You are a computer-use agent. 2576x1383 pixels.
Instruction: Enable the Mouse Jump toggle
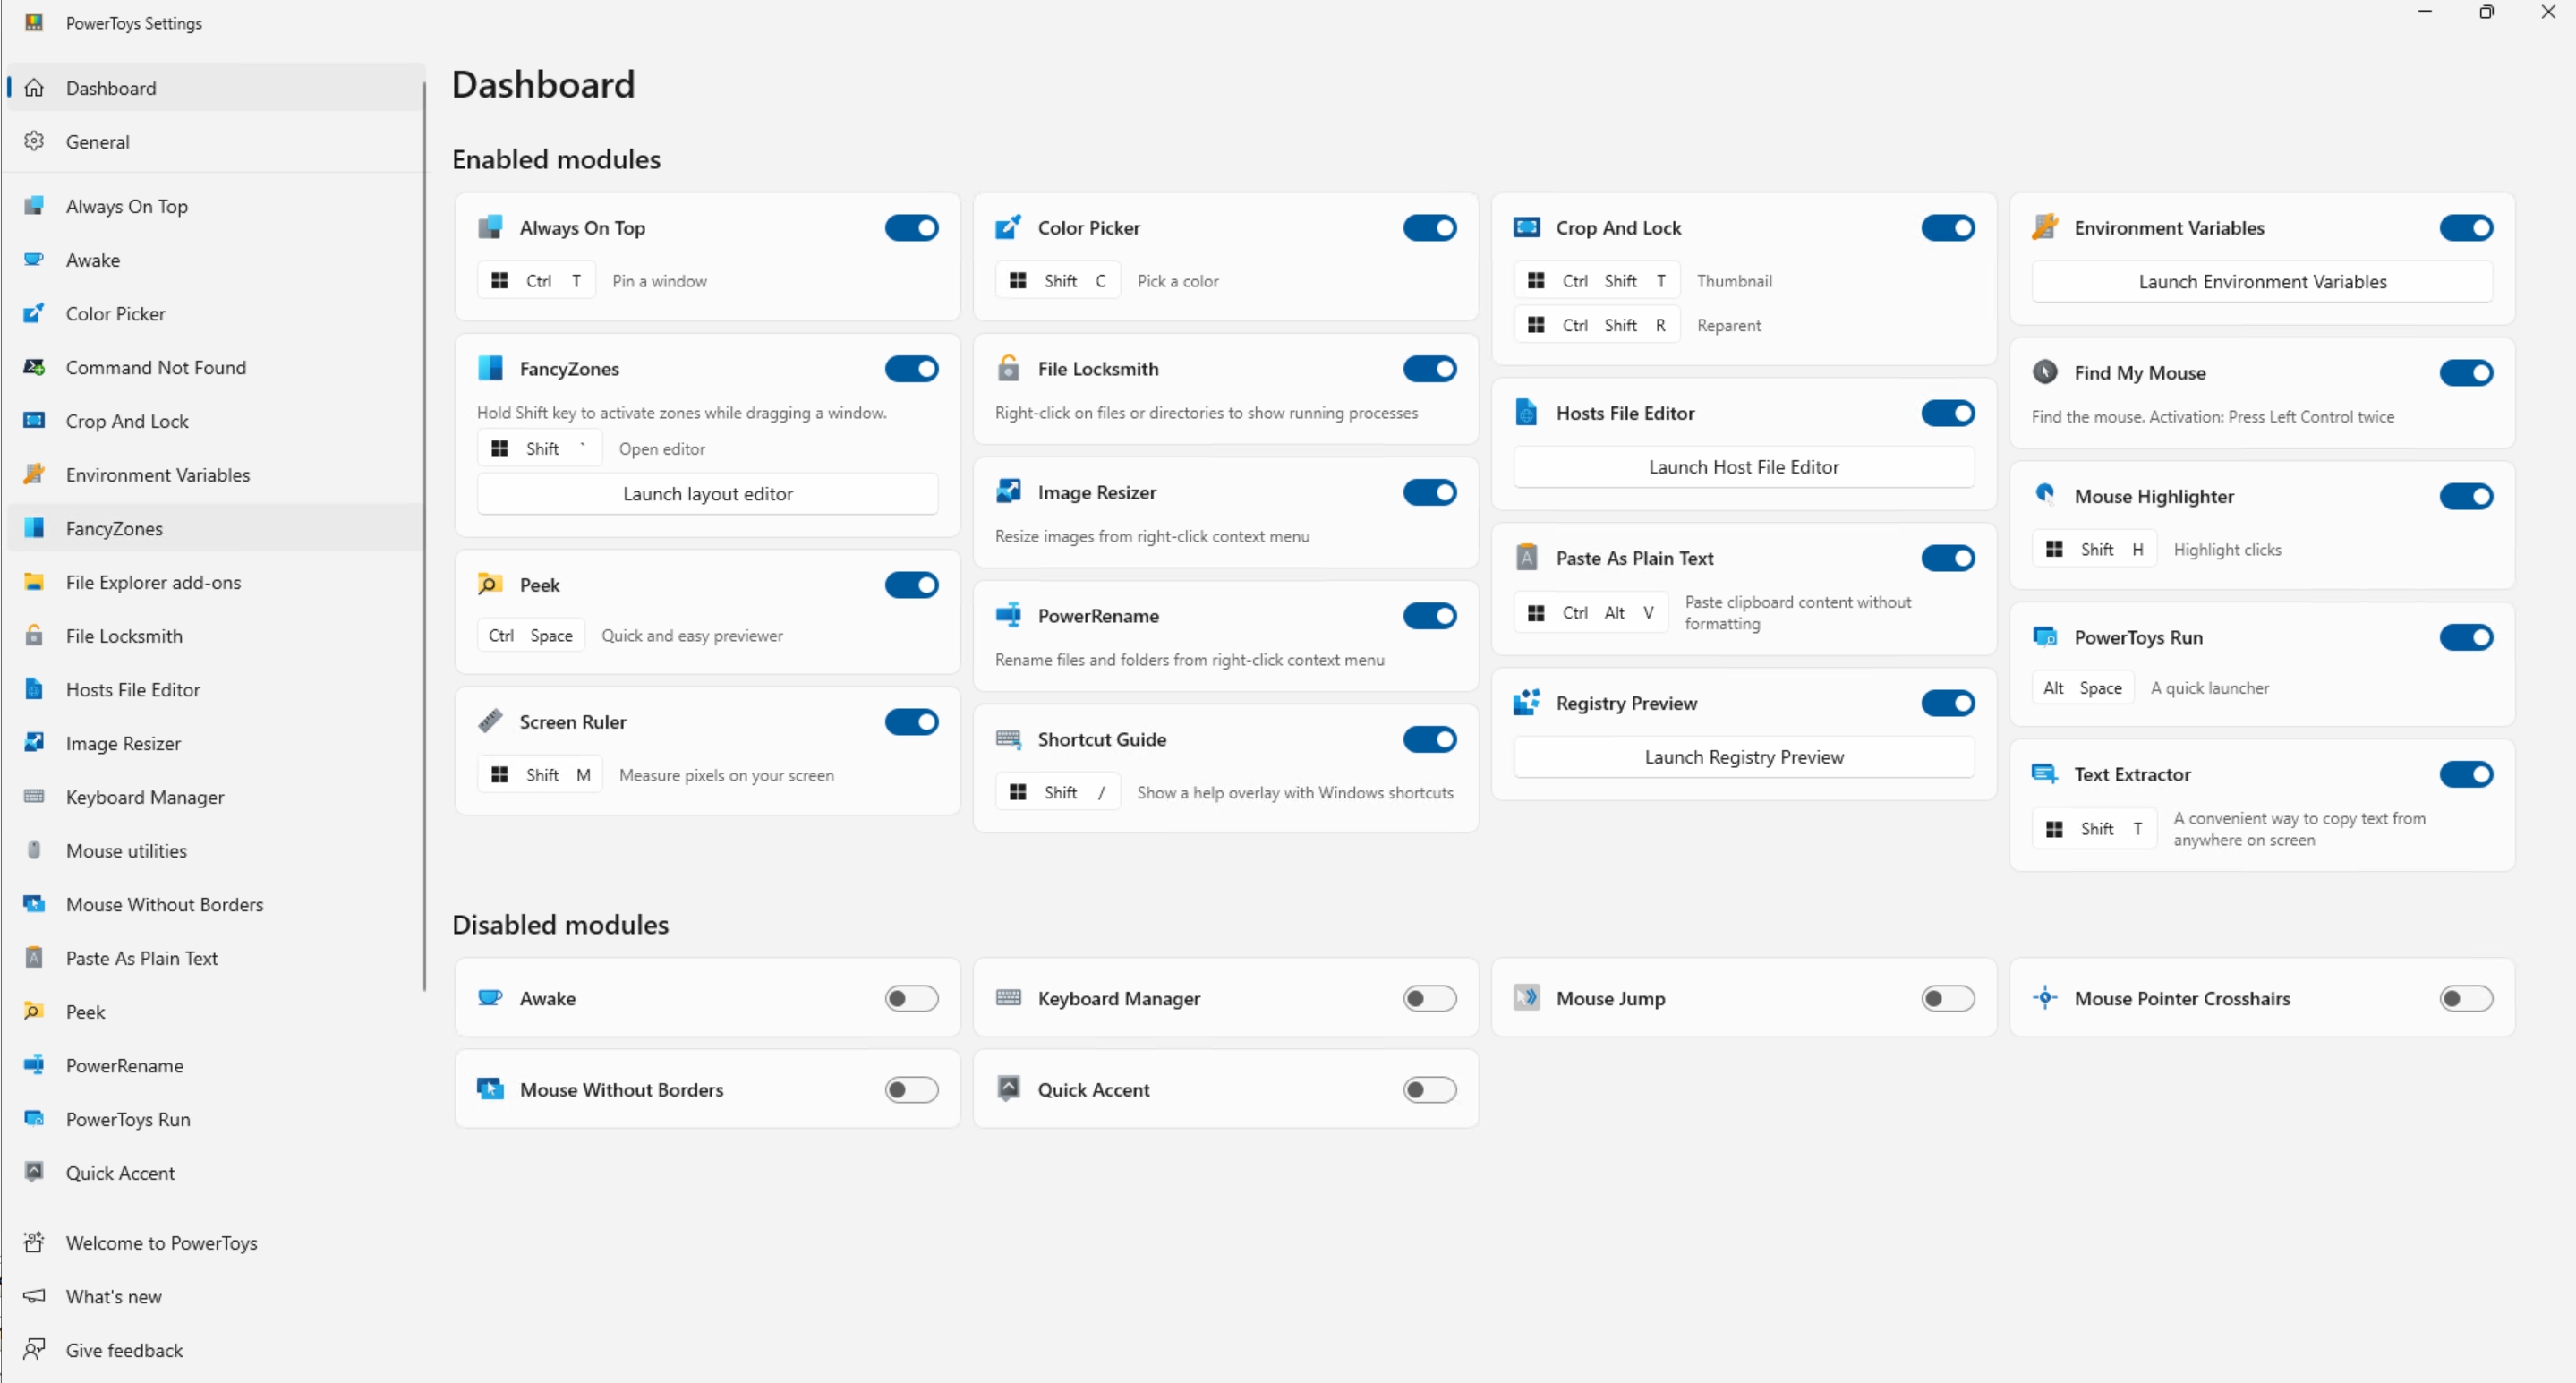point(1946,997)
